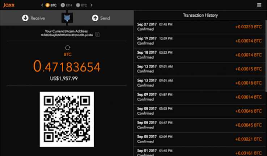Image resolution: width=267 pixels, height=156 pixels.
Task: Click the +0.00221 BTC amount
Action: point(249,139)
